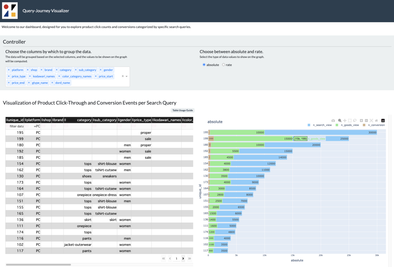Choose the Box Select tool
The width and height of the screenshot is (394, 267).
pyautogui.click(x=350, y=121)
